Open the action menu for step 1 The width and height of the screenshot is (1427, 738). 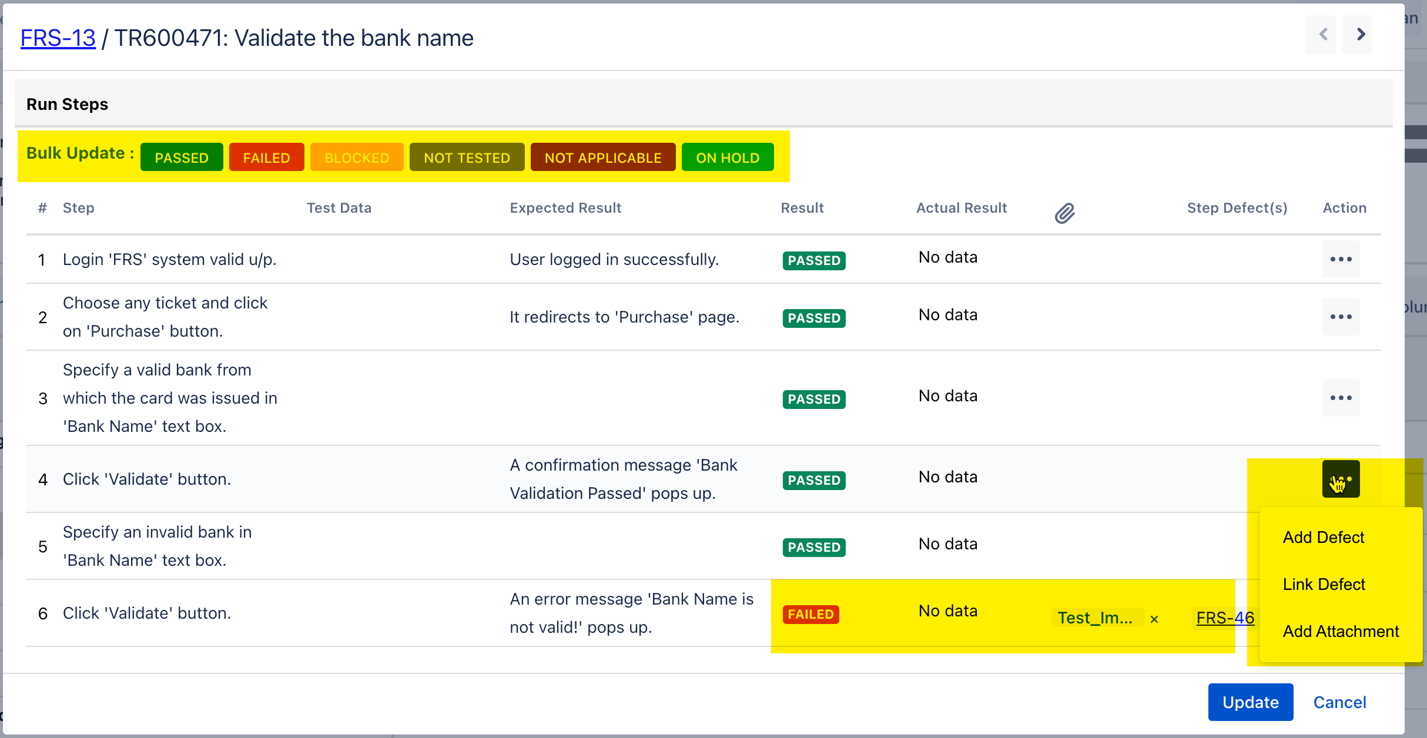1341,259
